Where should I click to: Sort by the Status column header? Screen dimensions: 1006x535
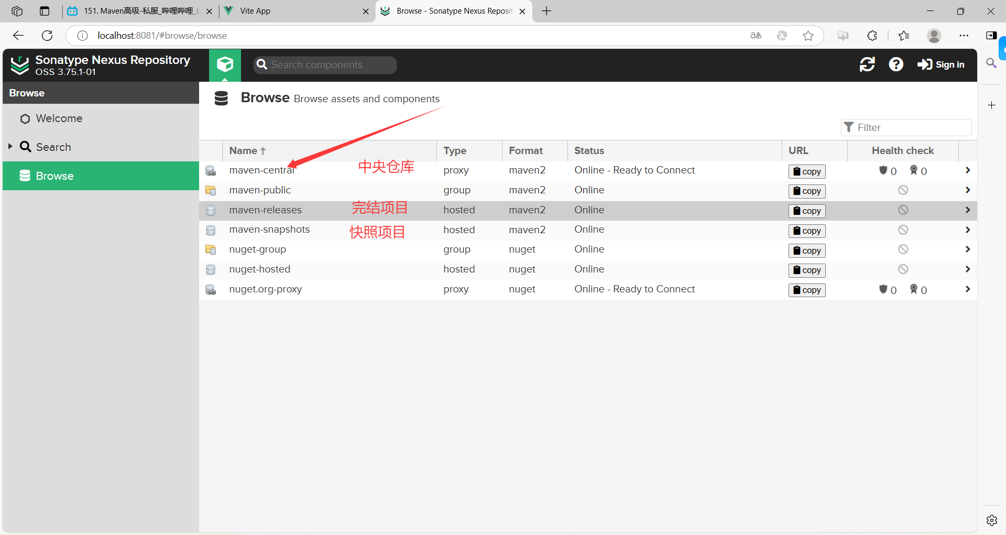pos(675,150)
